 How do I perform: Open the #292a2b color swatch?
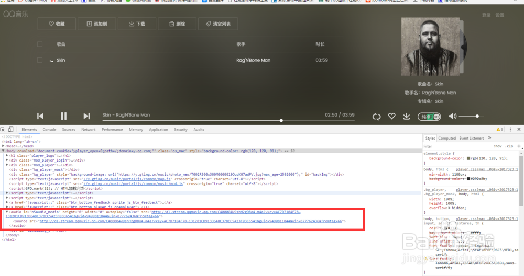coord(468,179)
